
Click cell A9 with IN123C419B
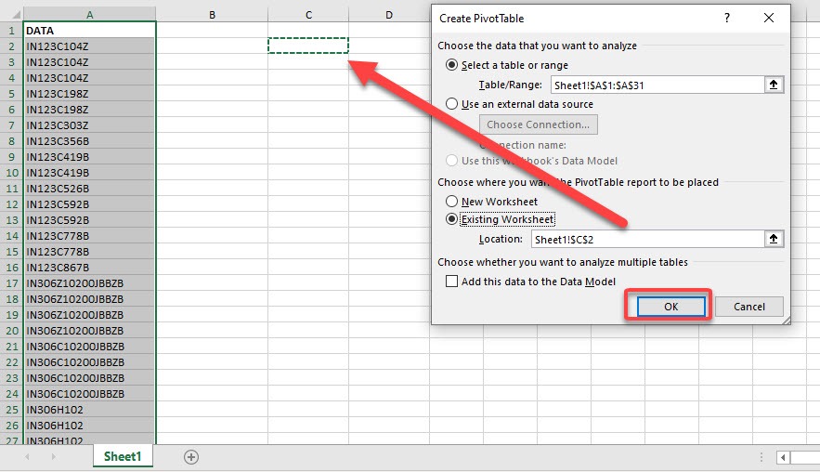90,156
